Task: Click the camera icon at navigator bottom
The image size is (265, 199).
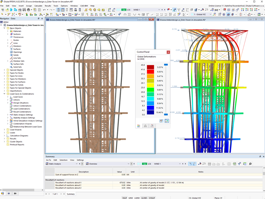Action: pyautogui.click(x=15, y=193)
